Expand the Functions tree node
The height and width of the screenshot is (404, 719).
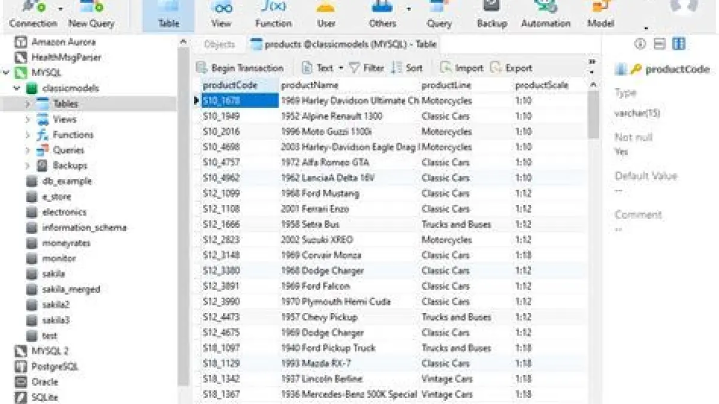pyautogui.click(x=28, y=135)
